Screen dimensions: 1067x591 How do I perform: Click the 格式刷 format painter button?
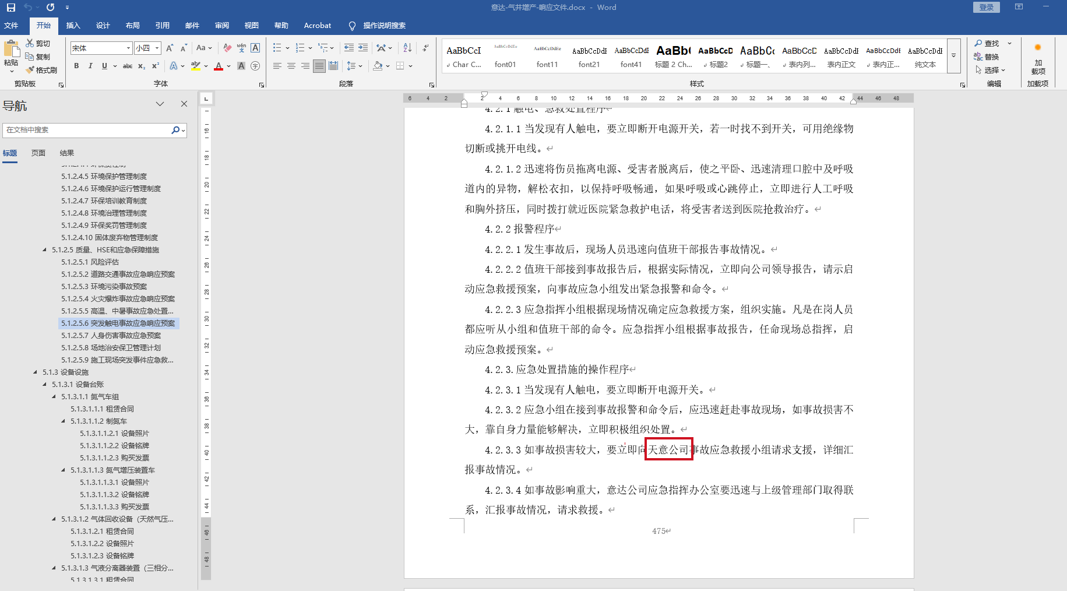[x=42, y=70]
